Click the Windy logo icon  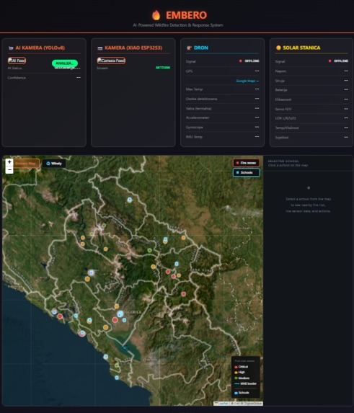click(48, 164)
